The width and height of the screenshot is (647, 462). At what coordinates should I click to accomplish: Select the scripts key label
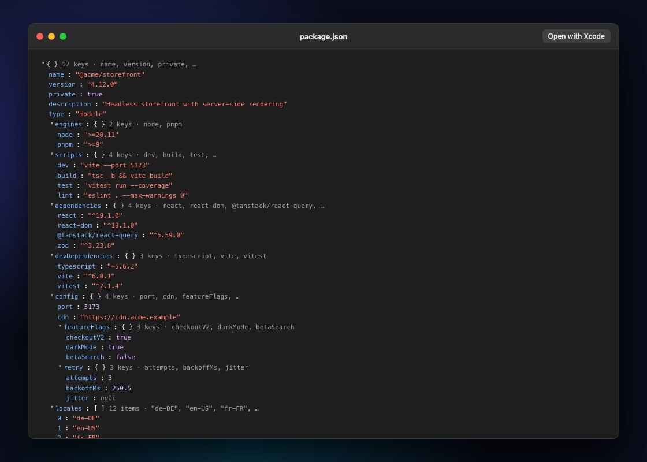click(x=69, y=155)
